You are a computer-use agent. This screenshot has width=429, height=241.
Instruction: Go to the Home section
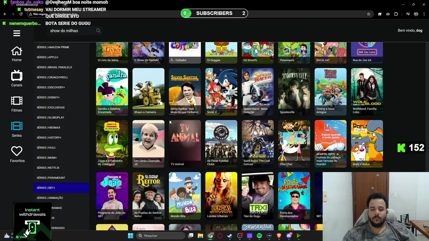pyautogui.click(x=17, y=54)
